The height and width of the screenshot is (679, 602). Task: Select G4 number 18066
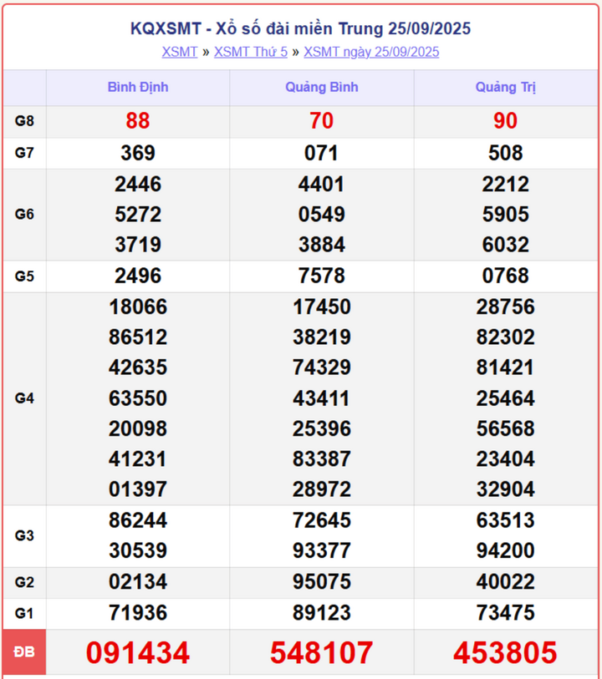point(138,307)
